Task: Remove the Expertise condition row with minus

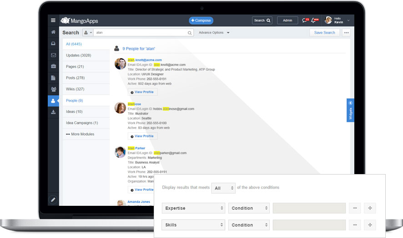Action: tap(355, 208)
